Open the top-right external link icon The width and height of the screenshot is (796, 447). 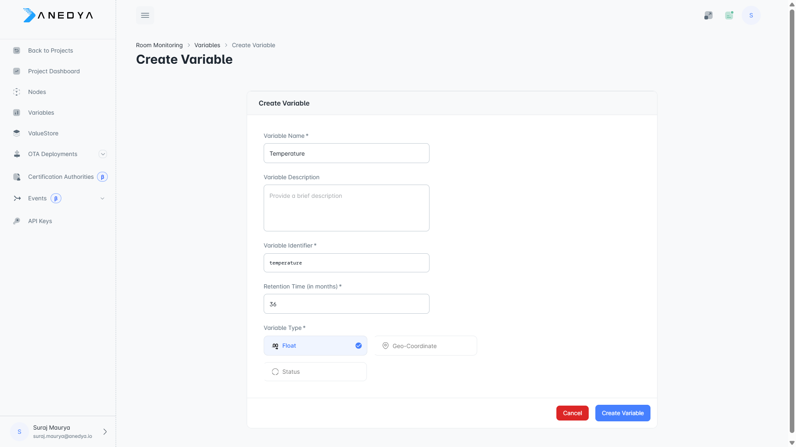708,15
